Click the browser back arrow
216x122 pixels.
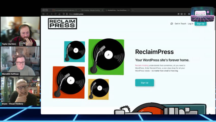47,14
